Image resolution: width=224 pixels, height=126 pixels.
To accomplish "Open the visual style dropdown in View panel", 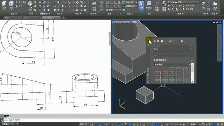I will 136,2.
